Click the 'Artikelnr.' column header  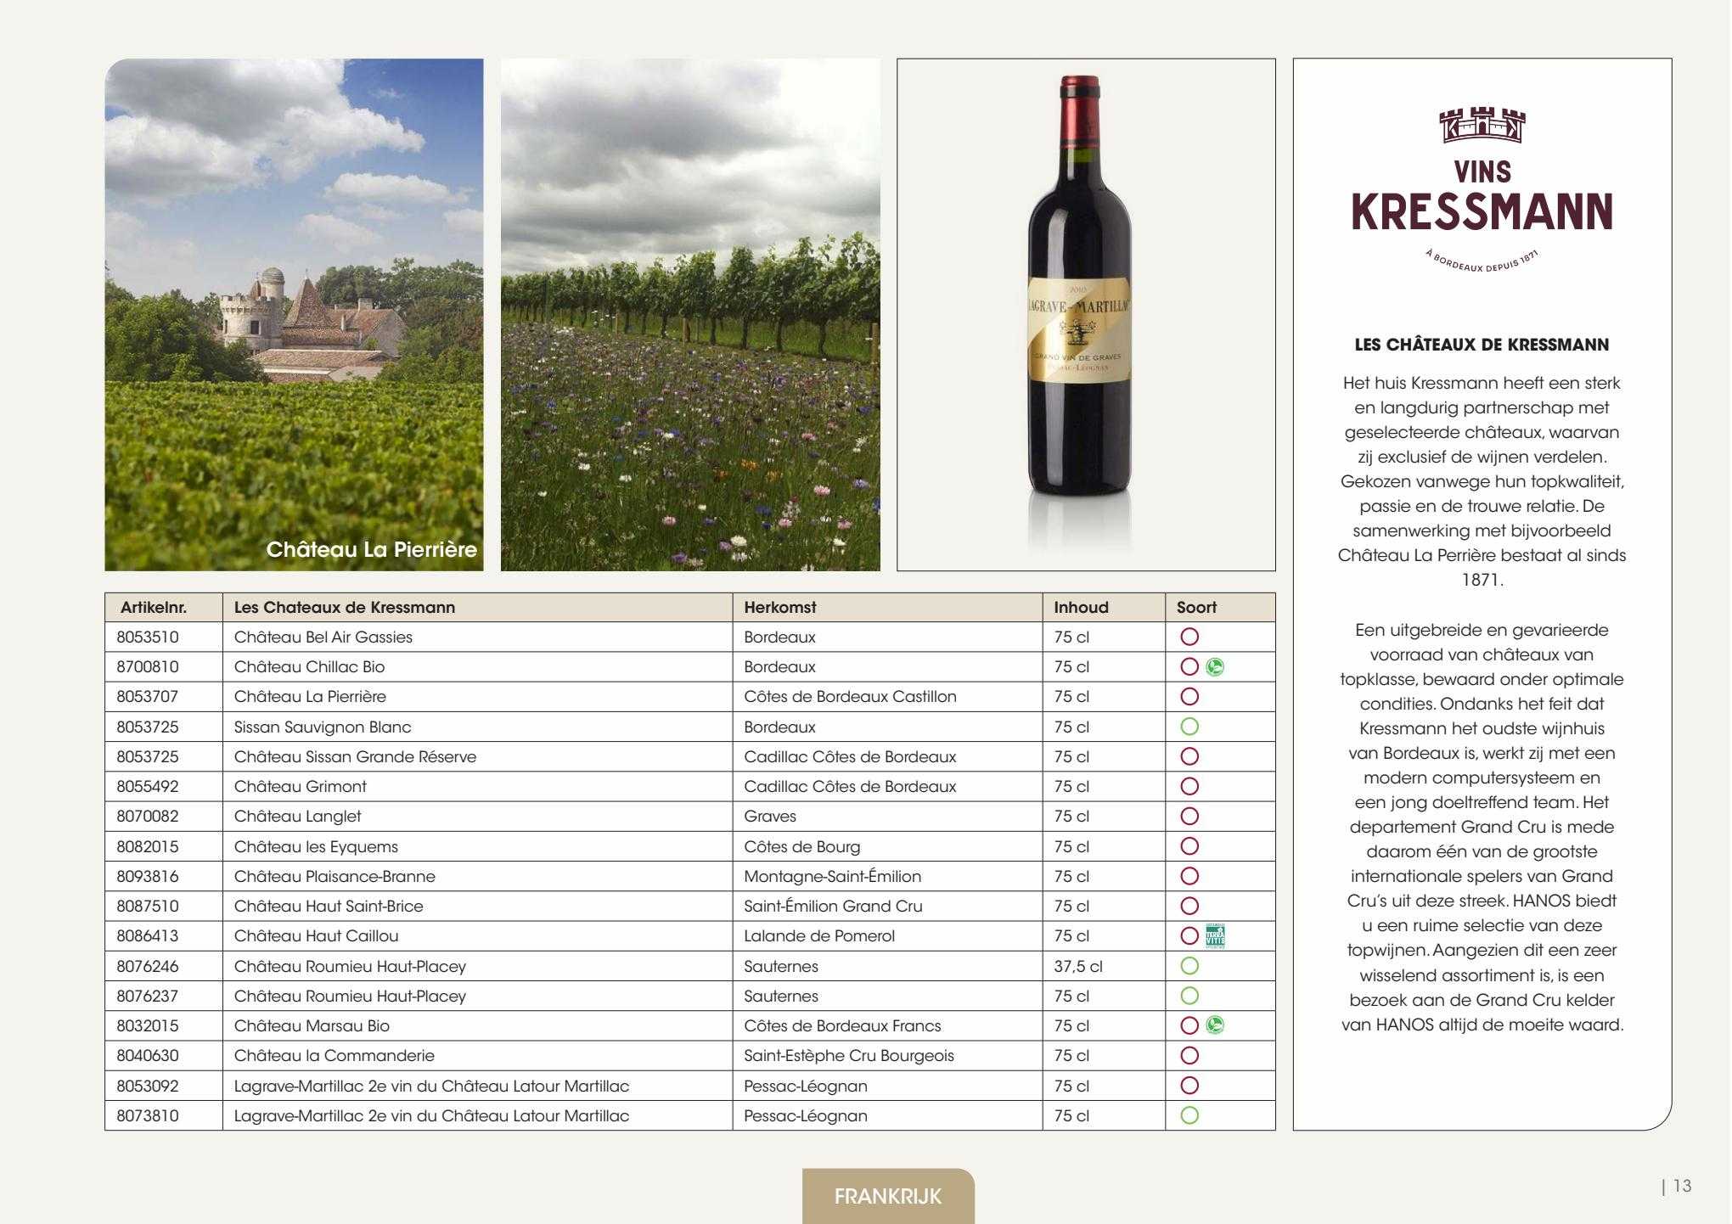(154, 608)
